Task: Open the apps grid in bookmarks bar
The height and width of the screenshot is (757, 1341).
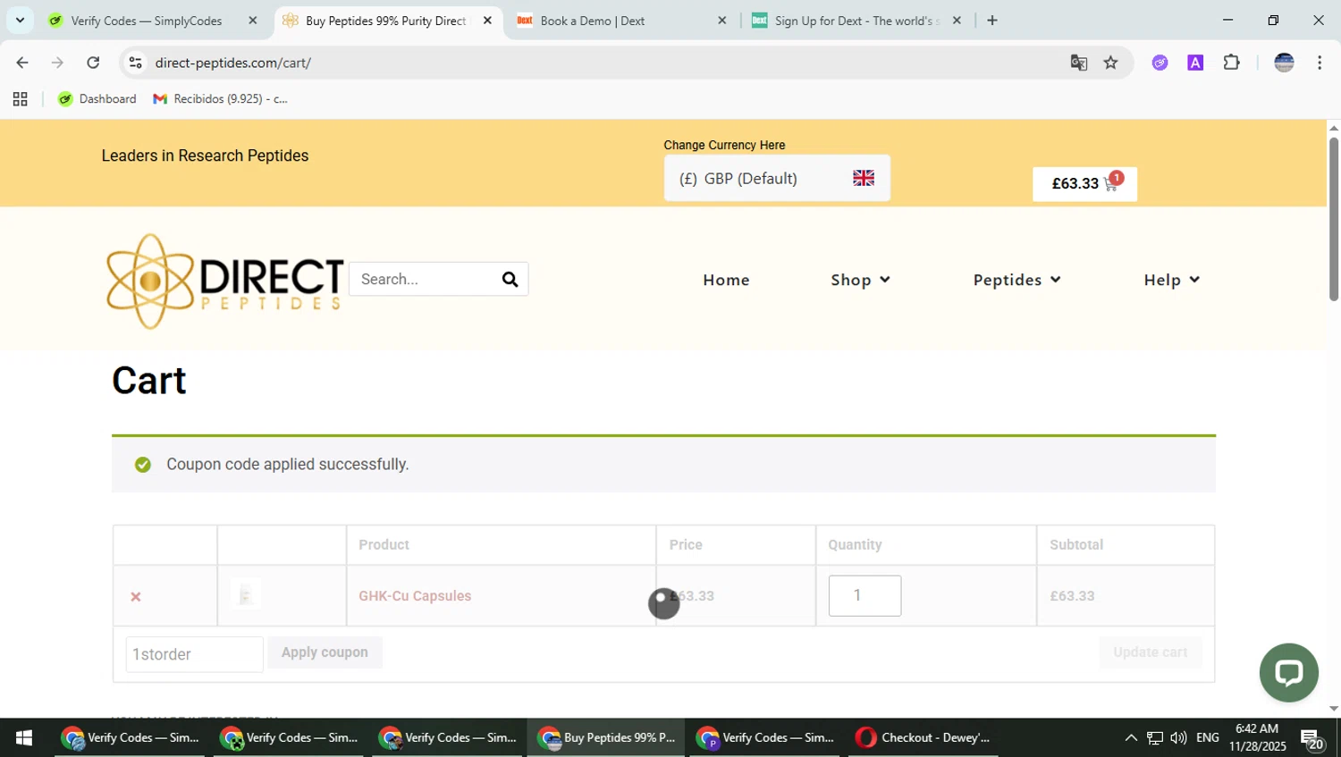Action: click(x=20, y=99)
